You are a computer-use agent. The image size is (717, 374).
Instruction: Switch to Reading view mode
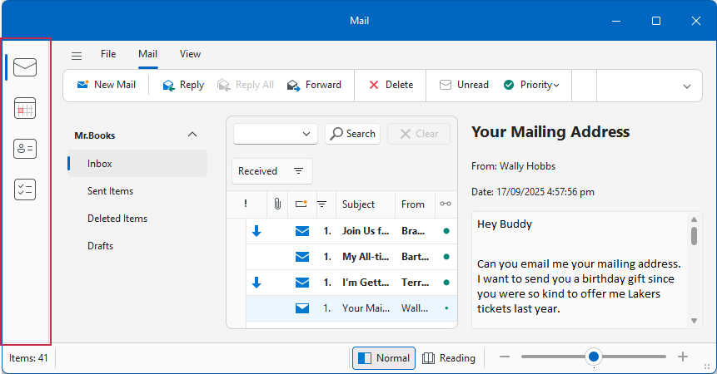pos(449,358)
